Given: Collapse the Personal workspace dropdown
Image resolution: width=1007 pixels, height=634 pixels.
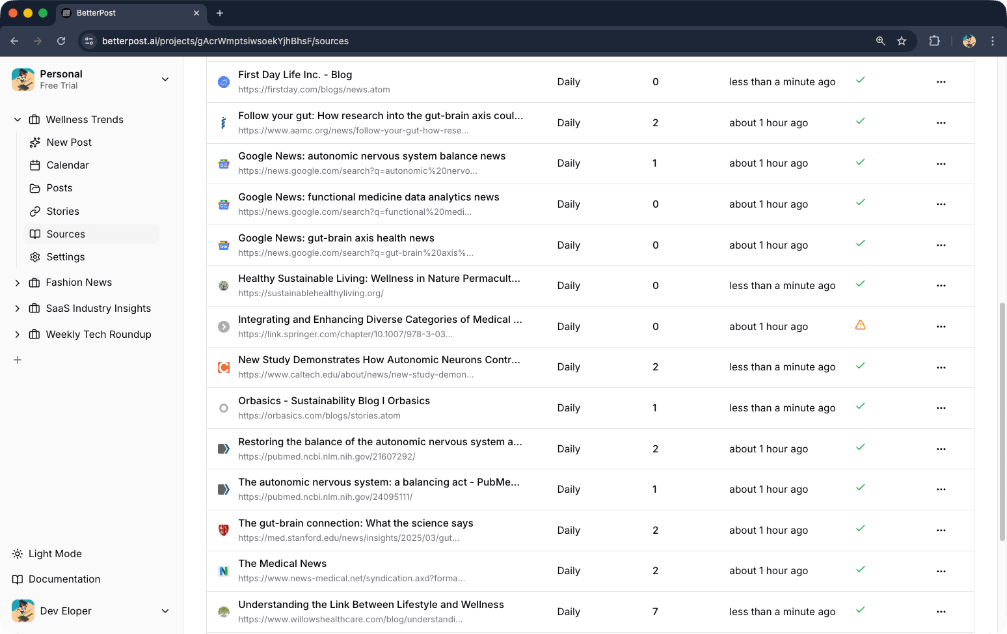Looking at the screenshot, I should 165,79.
